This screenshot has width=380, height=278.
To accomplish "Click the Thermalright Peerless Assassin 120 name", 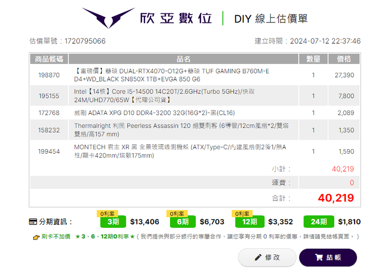I will pos(181,130).
